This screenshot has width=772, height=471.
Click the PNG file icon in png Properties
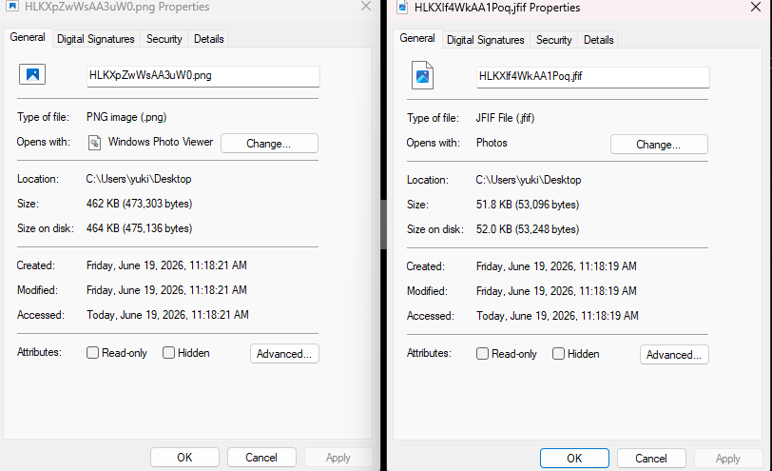[x=32, y=74]
